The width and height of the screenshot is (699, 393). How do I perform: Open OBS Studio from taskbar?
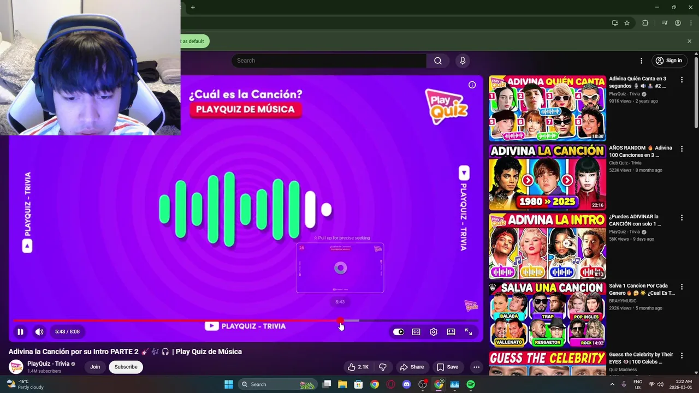423,384
